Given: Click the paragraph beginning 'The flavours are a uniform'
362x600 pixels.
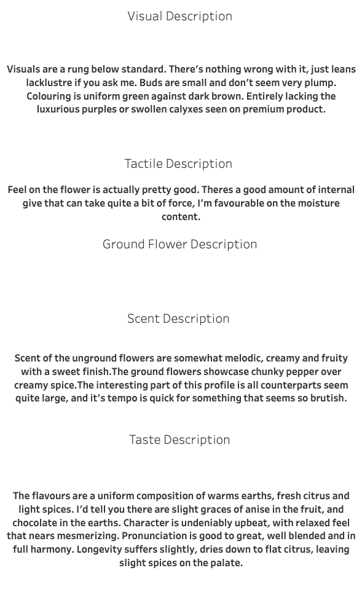Looking at the screenshot, I should (x=181, y=529).
